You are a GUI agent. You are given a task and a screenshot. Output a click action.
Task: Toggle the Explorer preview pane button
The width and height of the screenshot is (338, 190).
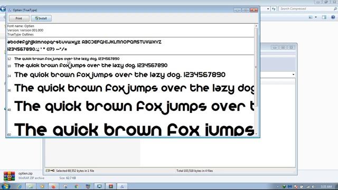point(324,17)
